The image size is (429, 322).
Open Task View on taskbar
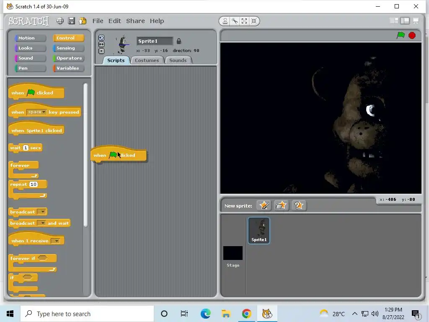point(184,314)
